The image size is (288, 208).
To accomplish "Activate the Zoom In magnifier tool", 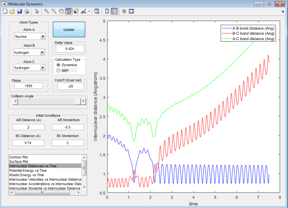I will click(x=46, y=11).
